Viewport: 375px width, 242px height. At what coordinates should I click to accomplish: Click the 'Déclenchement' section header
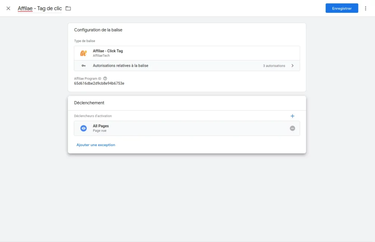click(x=89, y=103)
